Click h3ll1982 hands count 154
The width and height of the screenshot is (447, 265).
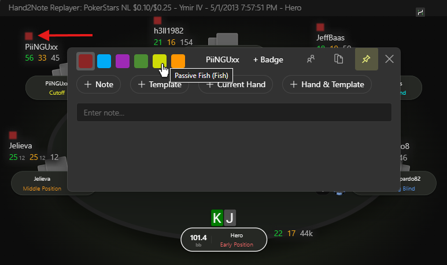pyautogui.click(x=186, y=42)
